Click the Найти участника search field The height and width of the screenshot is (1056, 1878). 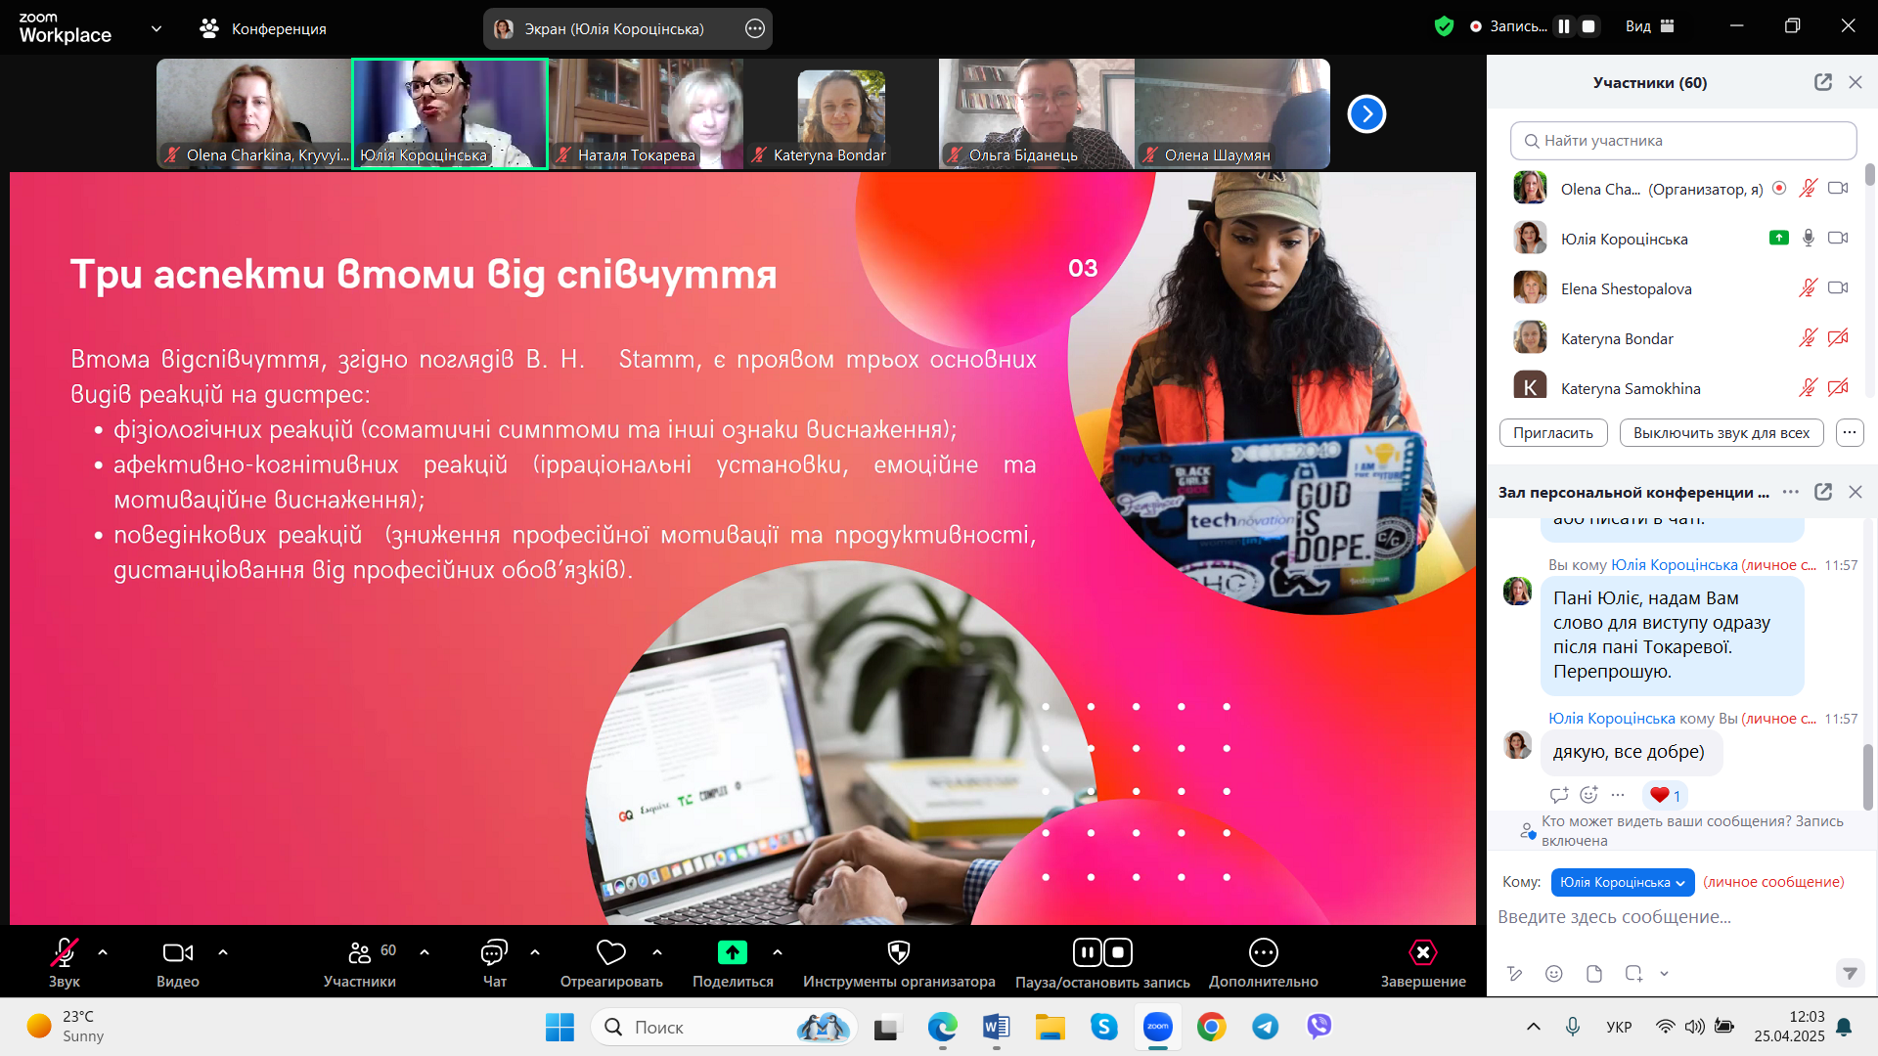coord(1682,141)
